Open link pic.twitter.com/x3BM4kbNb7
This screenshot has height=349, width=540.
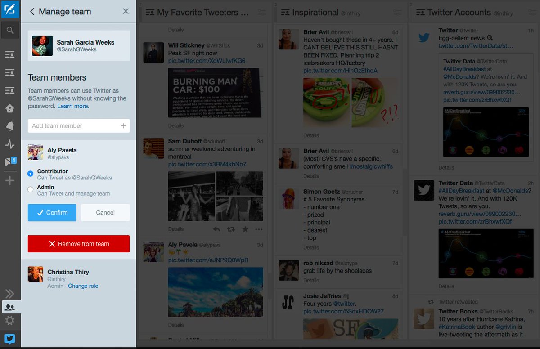(207, 164)
